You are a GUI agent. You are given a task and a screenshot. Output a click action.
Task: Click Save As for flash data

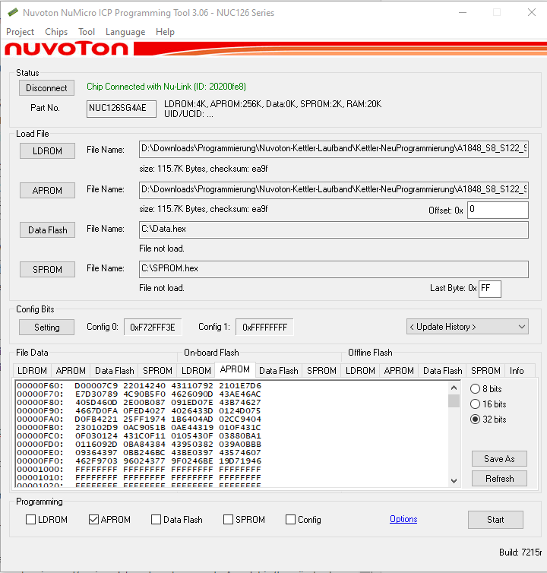click(499, 458)
